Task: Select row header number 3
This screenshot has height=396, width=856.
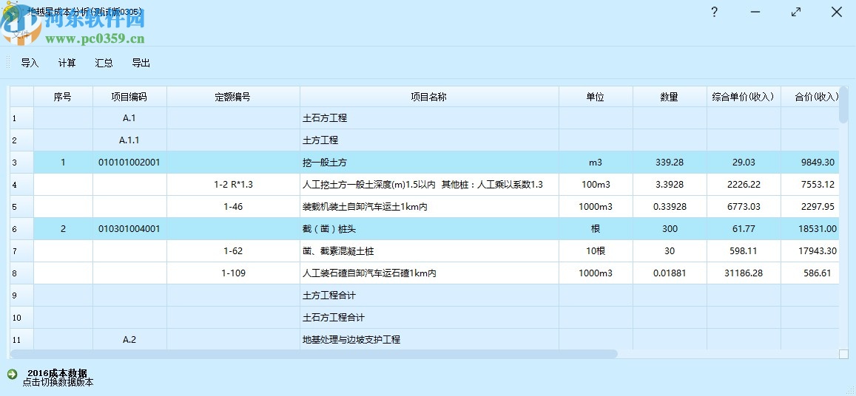Action: pos(22,162)
